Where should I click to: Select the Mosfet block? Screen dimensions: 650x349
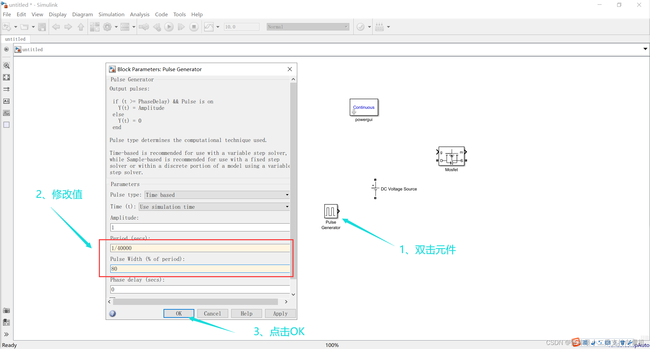tap(451, 156)
